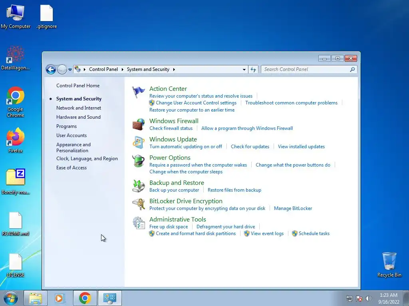Open Windows Explorer from the taskbar
Viewport: 409px width, 306px height.
36,298
